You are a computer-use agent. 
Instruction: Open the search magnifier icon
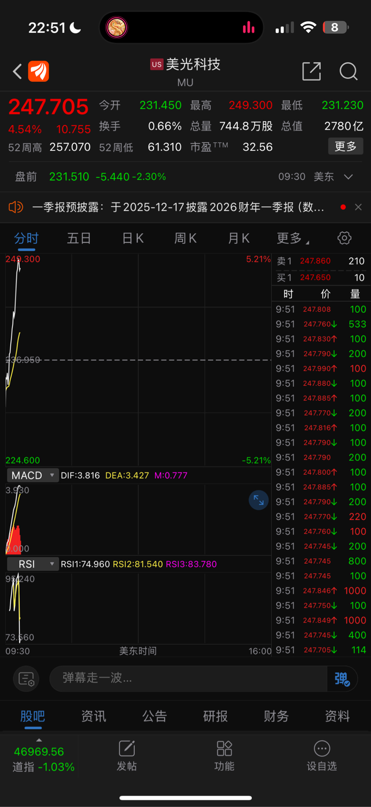[348, 71]
